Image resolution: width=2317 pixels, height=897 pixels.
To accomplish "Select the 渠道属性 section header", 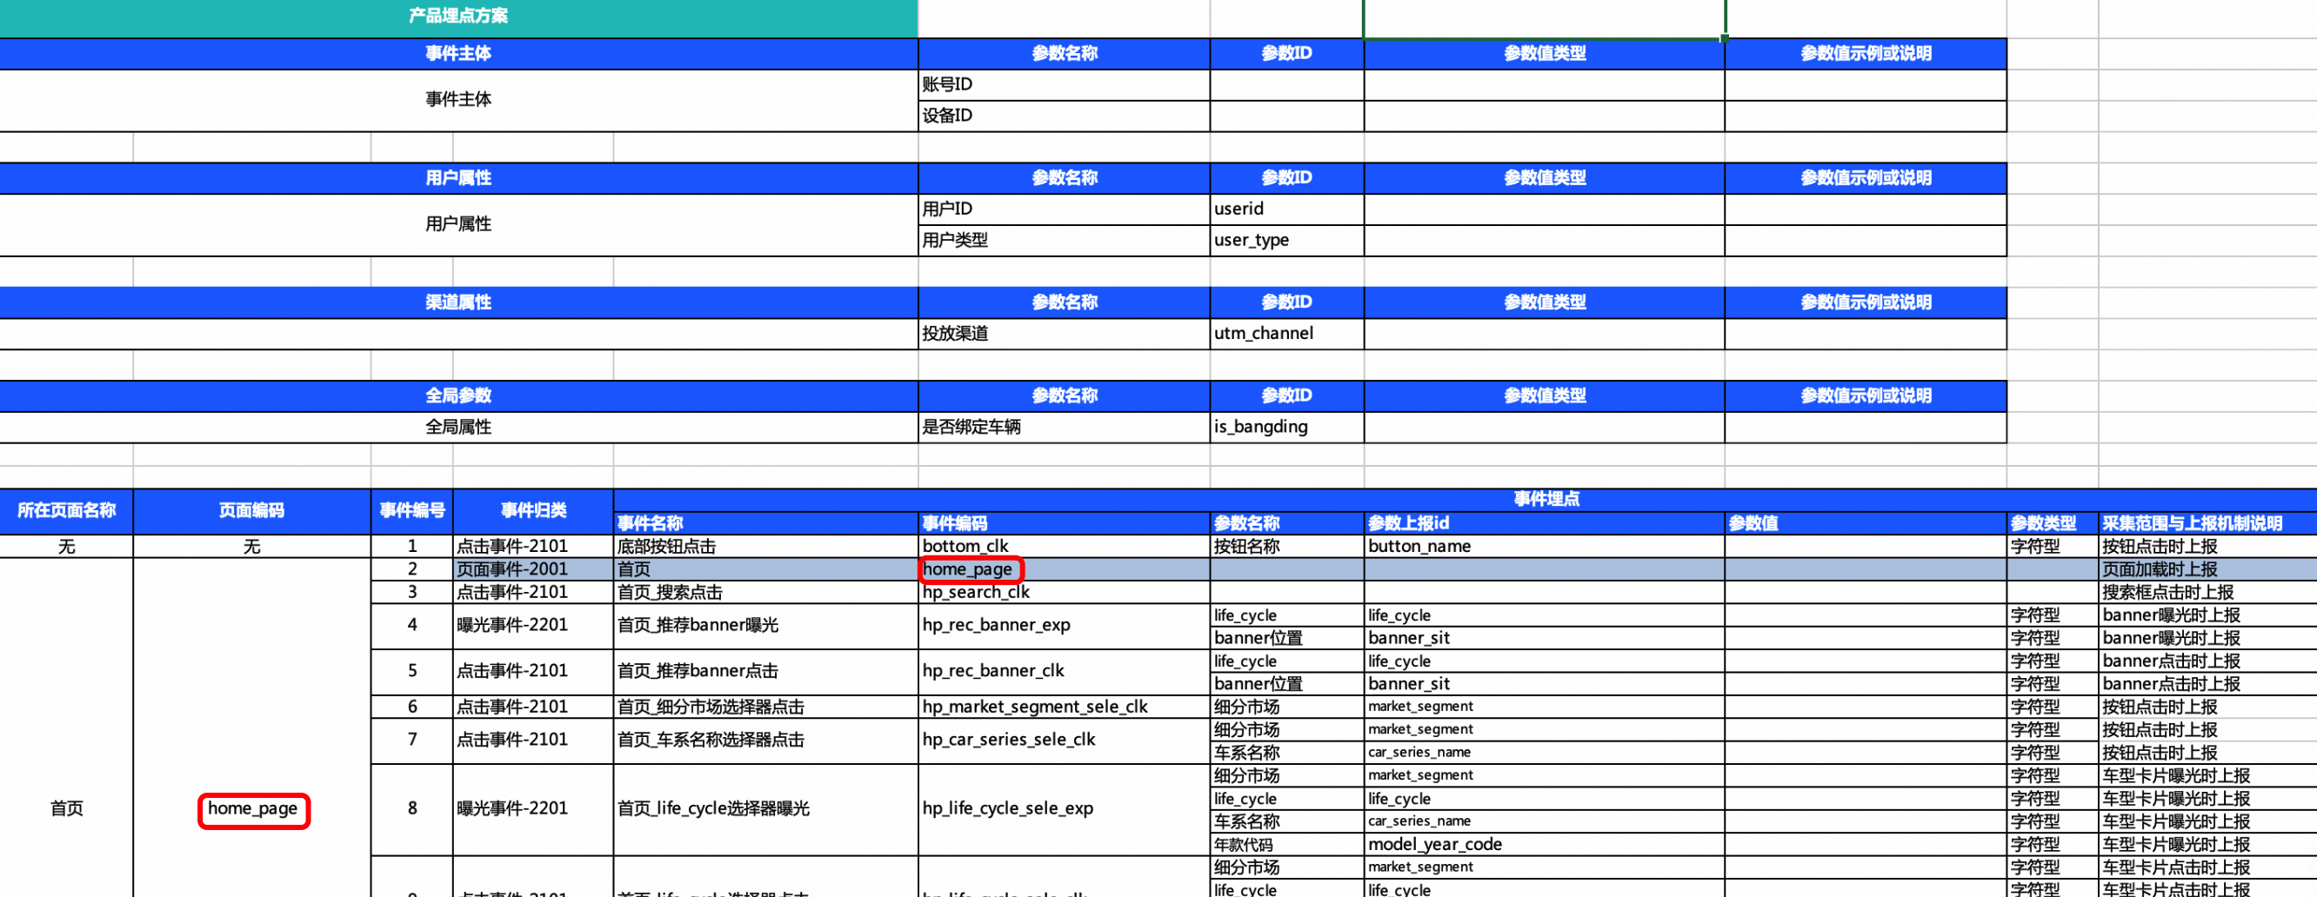I will click(457, 302).
